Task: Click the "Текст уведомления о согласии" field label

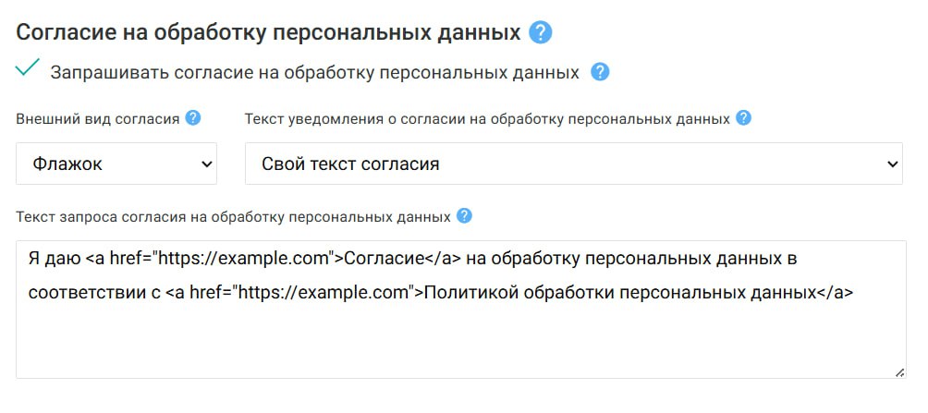Action: click(486, 118)
